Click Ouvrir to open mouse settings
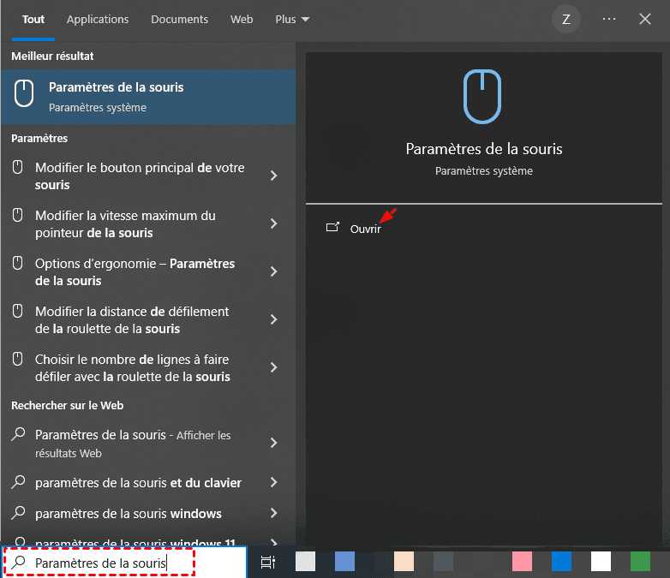Screen dimensions: 670x578 click(x=365, y=229)
